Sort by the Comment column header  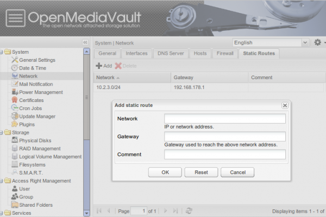point(287,78)
